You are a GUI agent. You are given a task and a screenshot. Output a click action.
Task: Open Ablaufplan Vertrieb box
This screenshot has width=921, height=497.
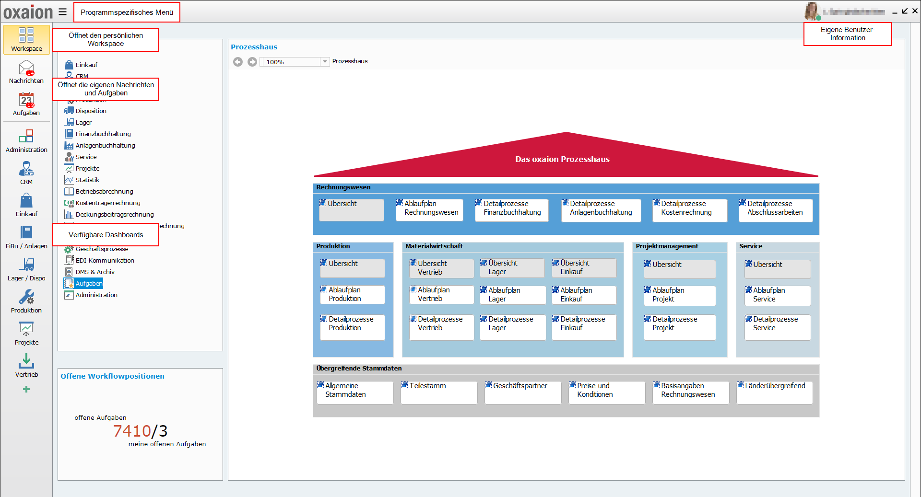(441, 295)
